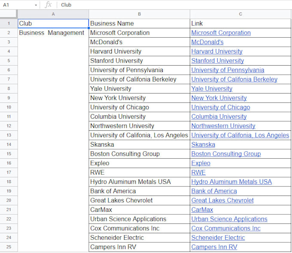The height and width of the screenshot is (253, 292).
Task: Select the Link header cell
Action: 240,24
